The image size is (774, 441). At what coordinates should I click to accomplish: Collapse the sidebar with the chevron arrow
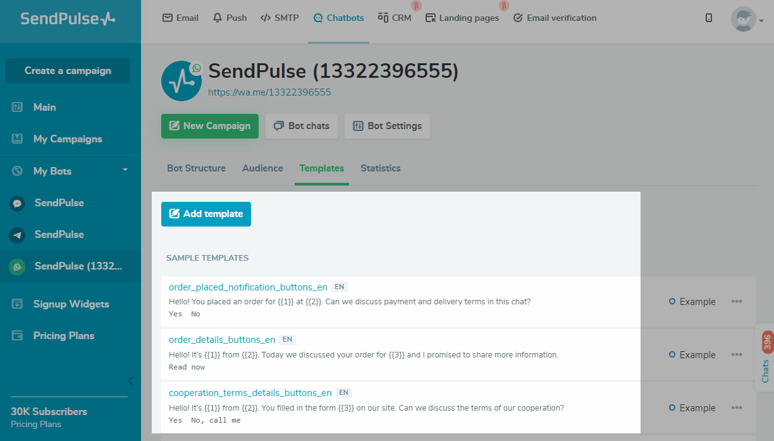pyautogui.click(x=131, y=381)
